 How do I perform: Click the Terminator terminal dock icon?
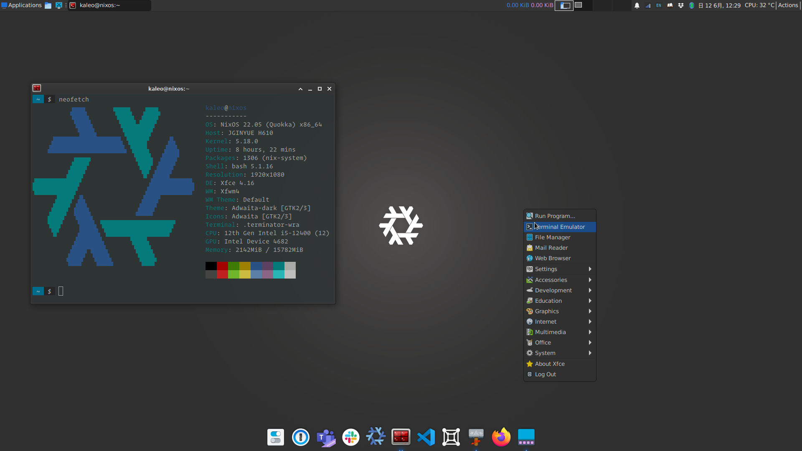401,437
